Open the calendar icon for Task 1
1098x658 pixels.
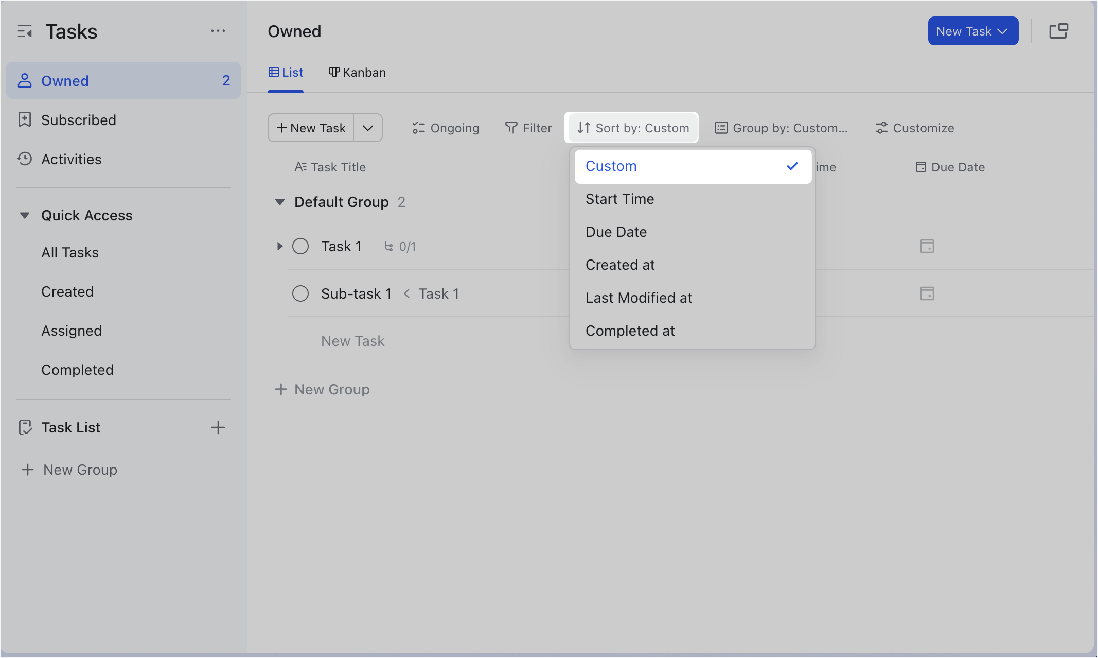pyautogui.click(x=927, y=246)
